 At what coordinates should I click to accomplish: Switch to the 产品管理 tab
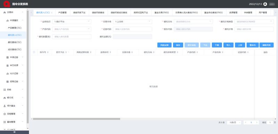[63, 12]
